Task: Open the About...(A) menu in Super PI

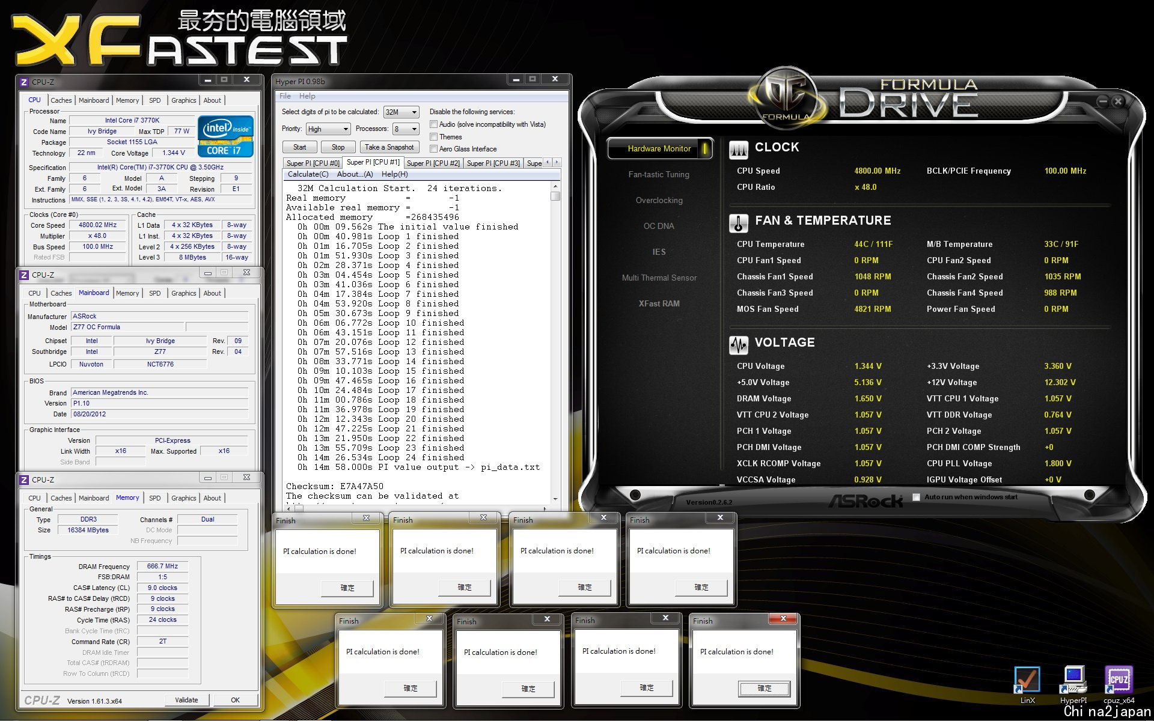Action: point(355,174)
